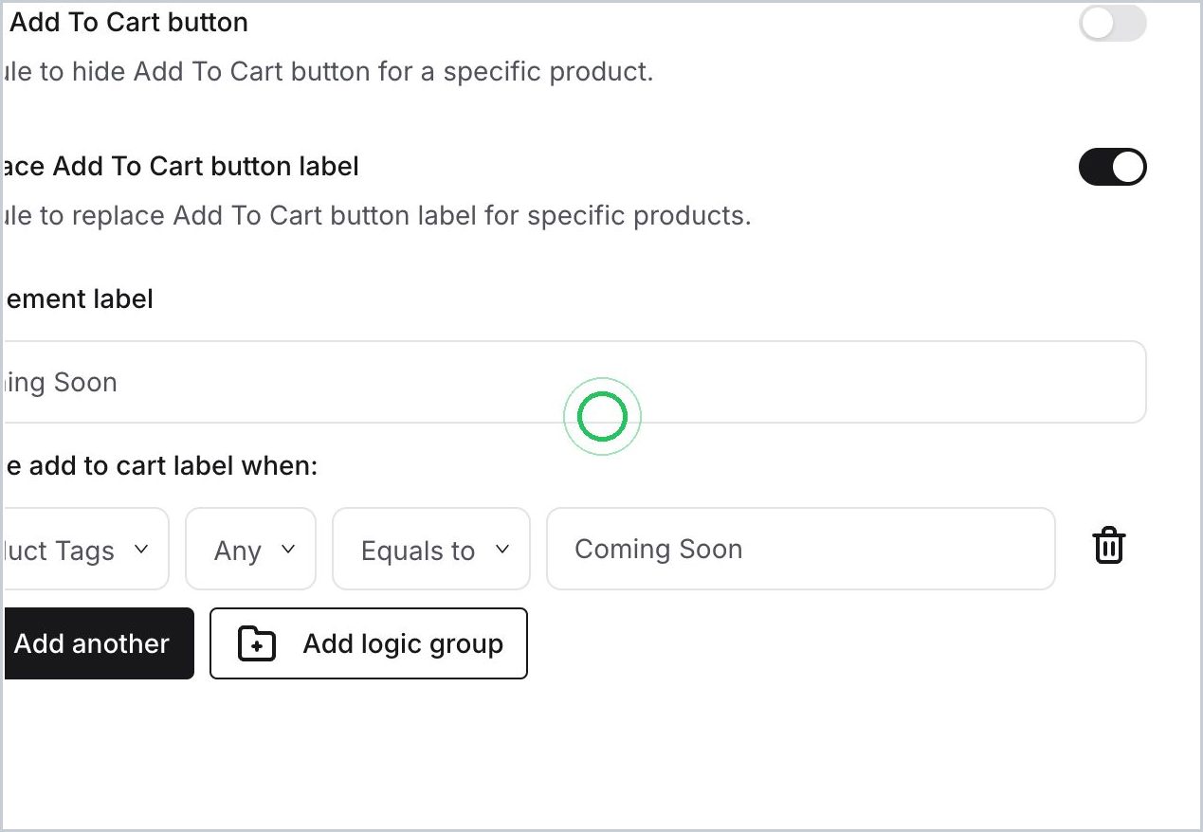Image resolution: width=1203 pixels, height=832 pixels.
Task: Click the Add another button
Action: click(x=97, y=643)
